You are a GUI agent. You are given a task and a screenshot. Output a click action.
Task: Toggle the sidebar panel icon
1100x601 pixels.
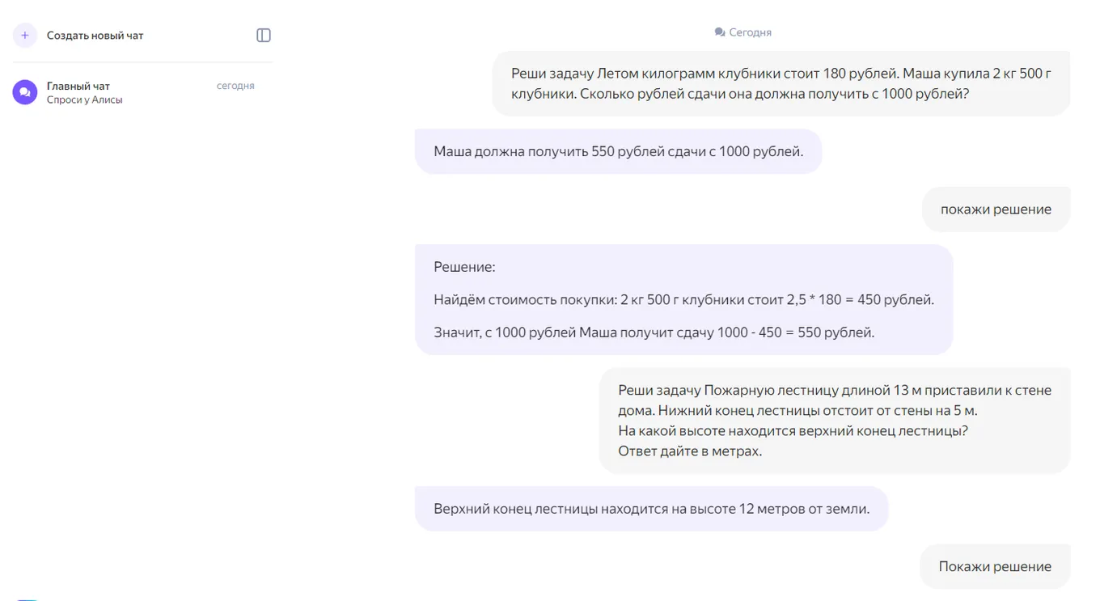(264, 36)
